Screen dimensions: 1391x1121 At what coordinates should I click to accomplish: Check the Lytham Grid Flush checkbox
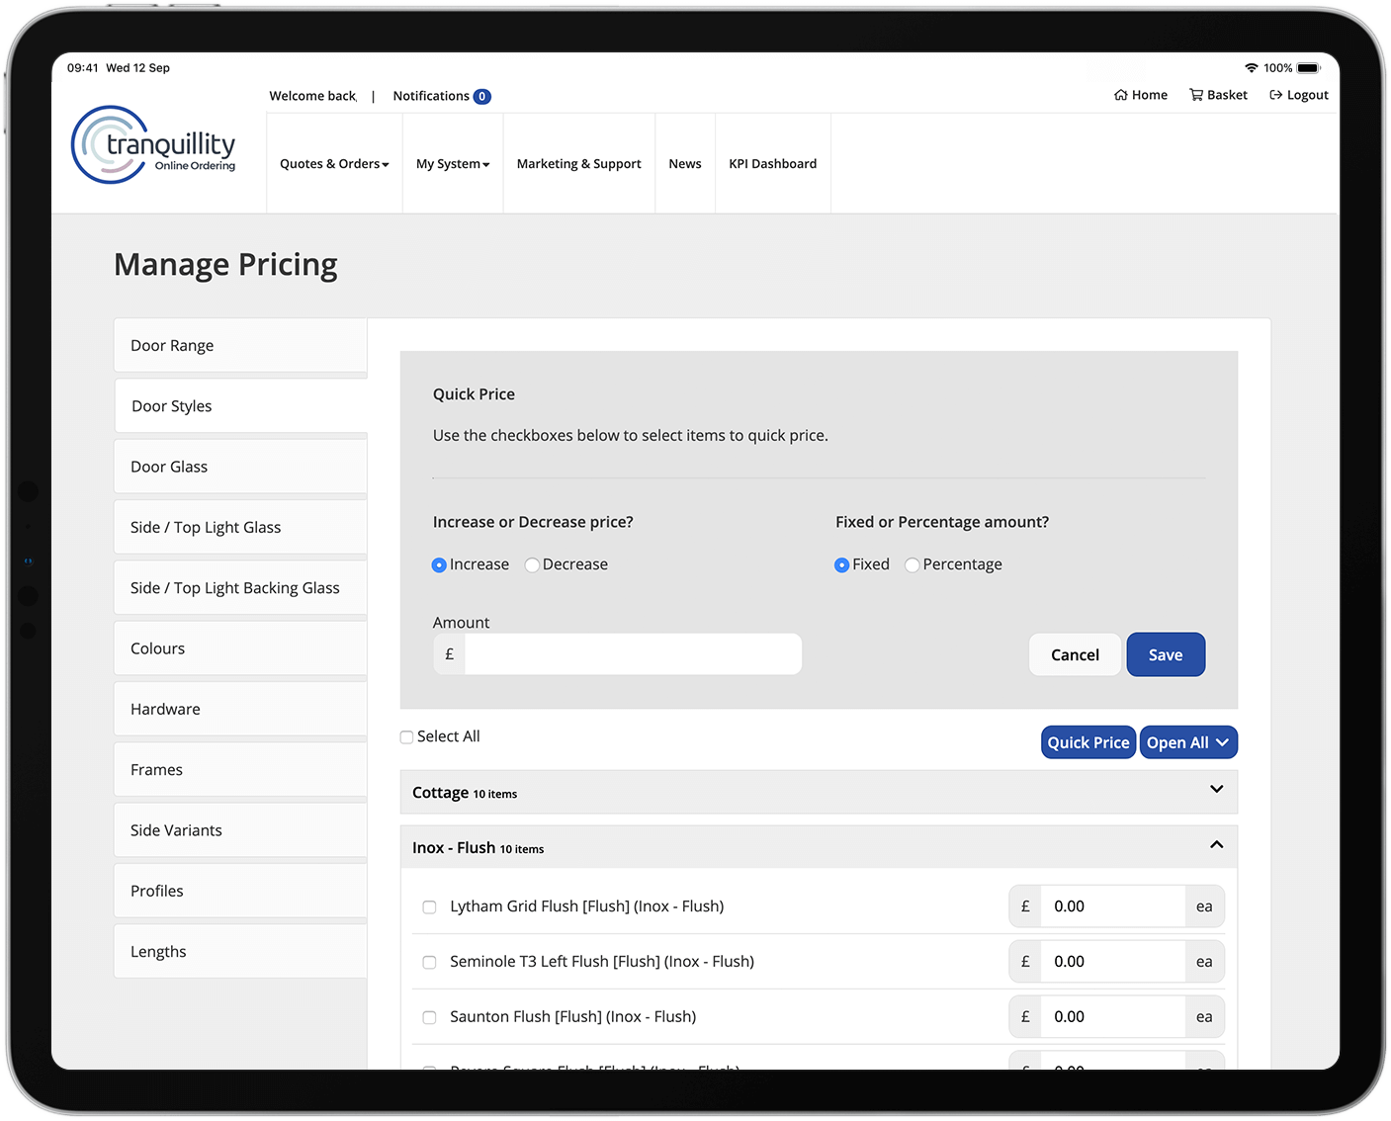pos(429,907)
